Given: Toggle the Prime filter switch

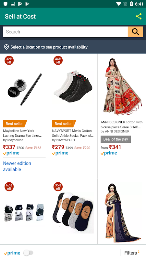Looking at the screenshot, I should [28, 253].
